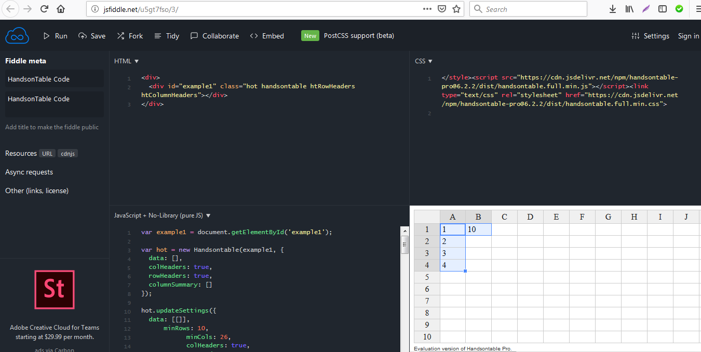Click the green checkmark extension icon

tap(679, 9)
